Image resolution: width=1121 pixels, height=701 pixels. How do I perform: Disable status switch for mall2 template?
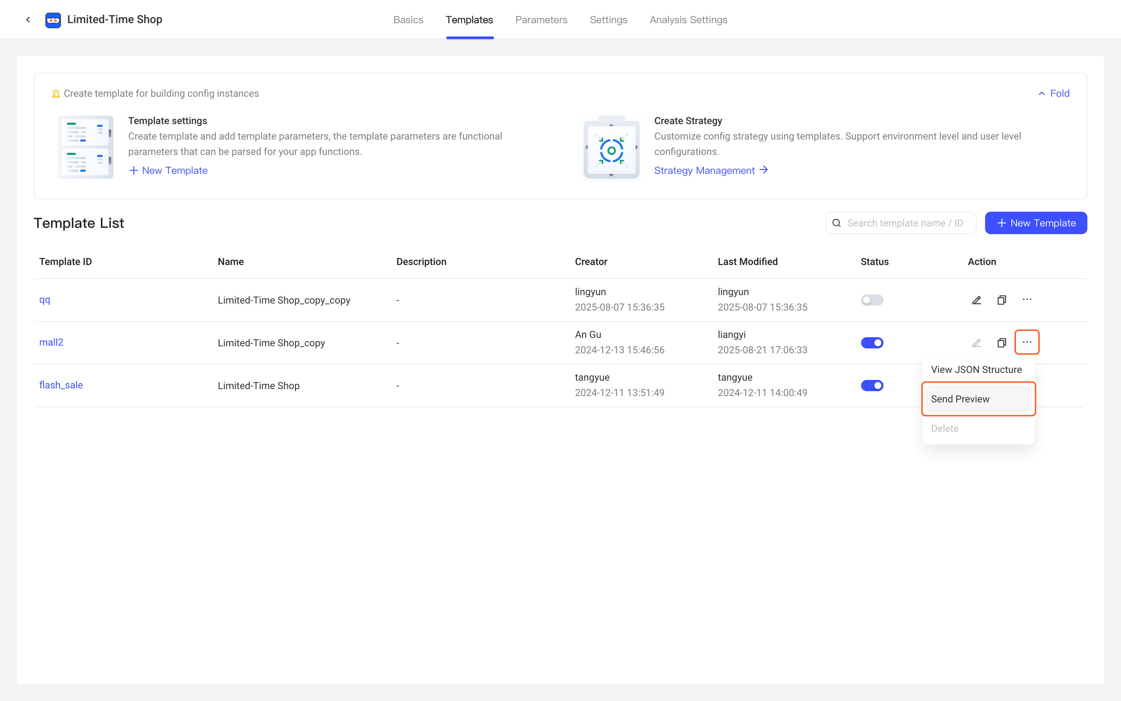872,343
